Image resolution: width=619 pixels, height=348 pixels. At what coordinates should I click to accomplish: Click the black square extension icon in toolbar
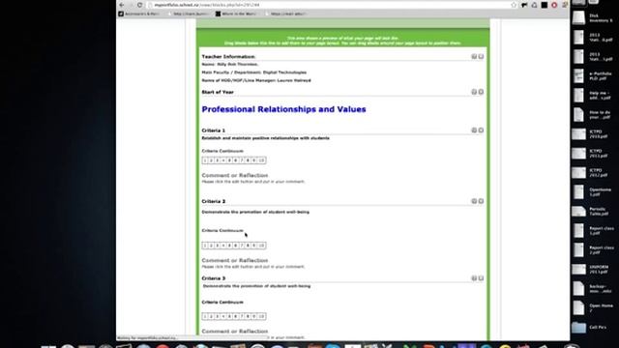click(x=544, y=5)
